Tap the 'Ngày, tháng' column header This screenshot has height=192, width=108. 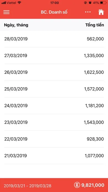point(16,25)
